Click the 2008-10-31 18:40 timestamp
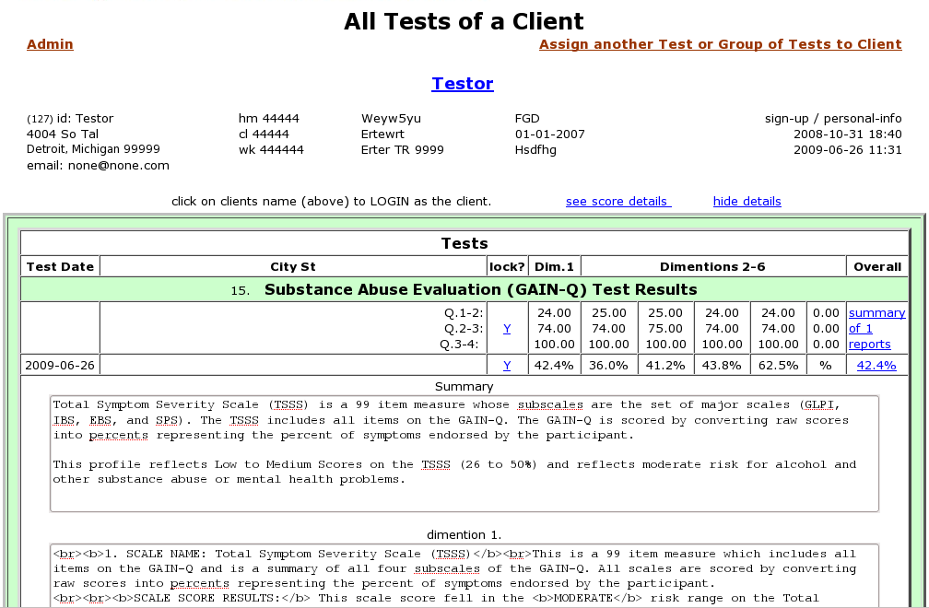This screenshot has width=929, height=608. pyautogui.click(x=848, y=134)
